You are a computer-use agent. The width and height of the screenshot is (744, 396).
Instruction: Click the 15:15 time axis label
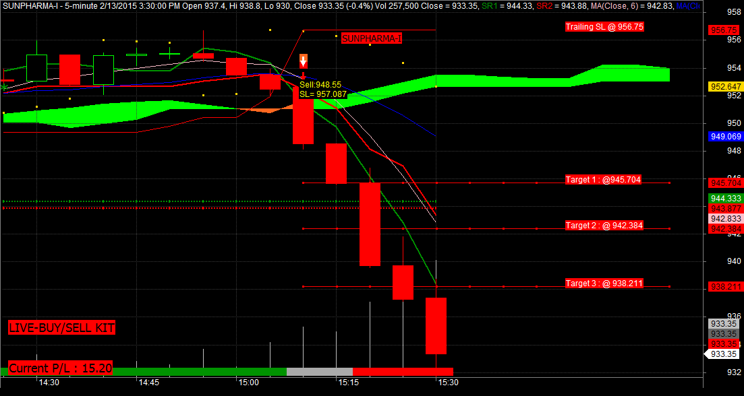pos(349,383)
